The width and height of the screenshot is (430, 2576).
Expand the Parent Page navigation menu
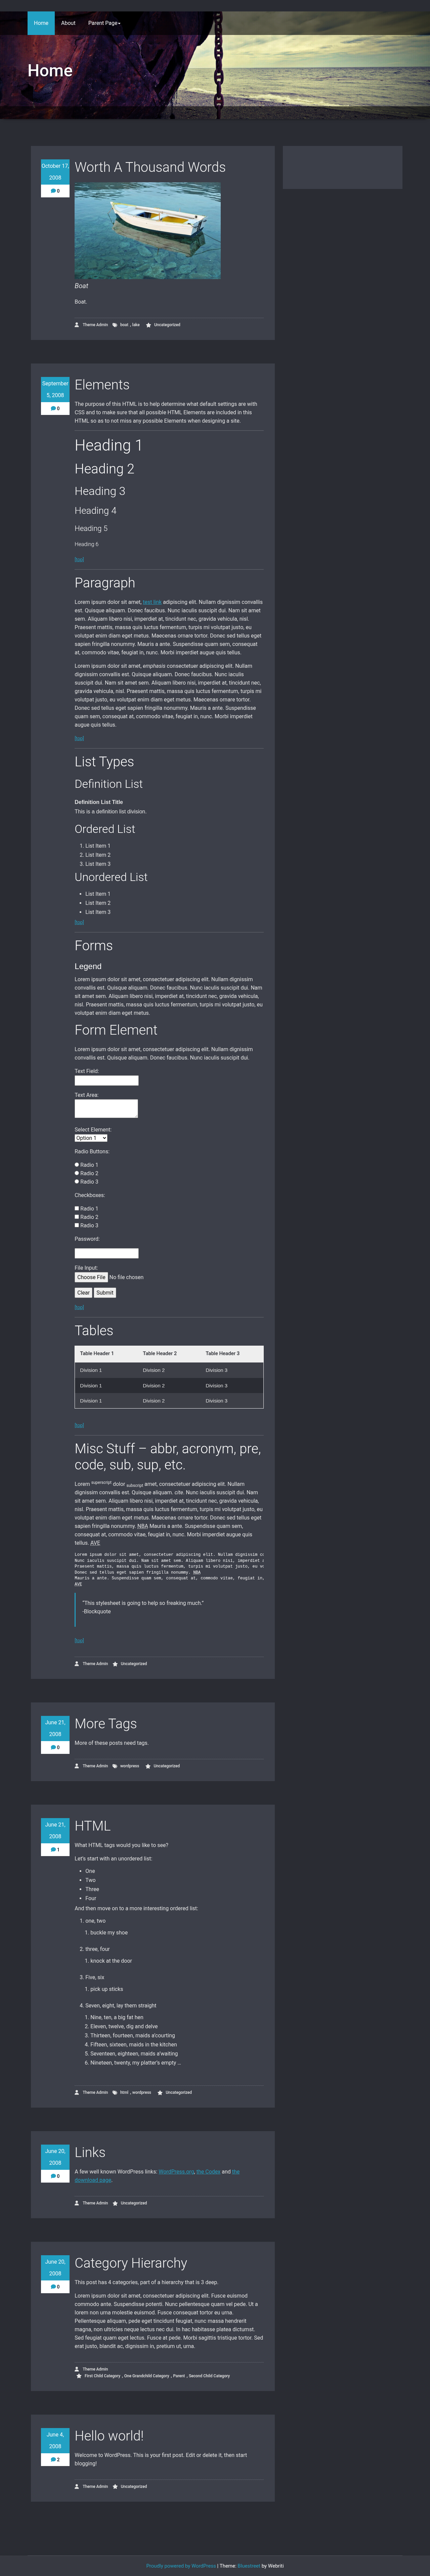104,23
